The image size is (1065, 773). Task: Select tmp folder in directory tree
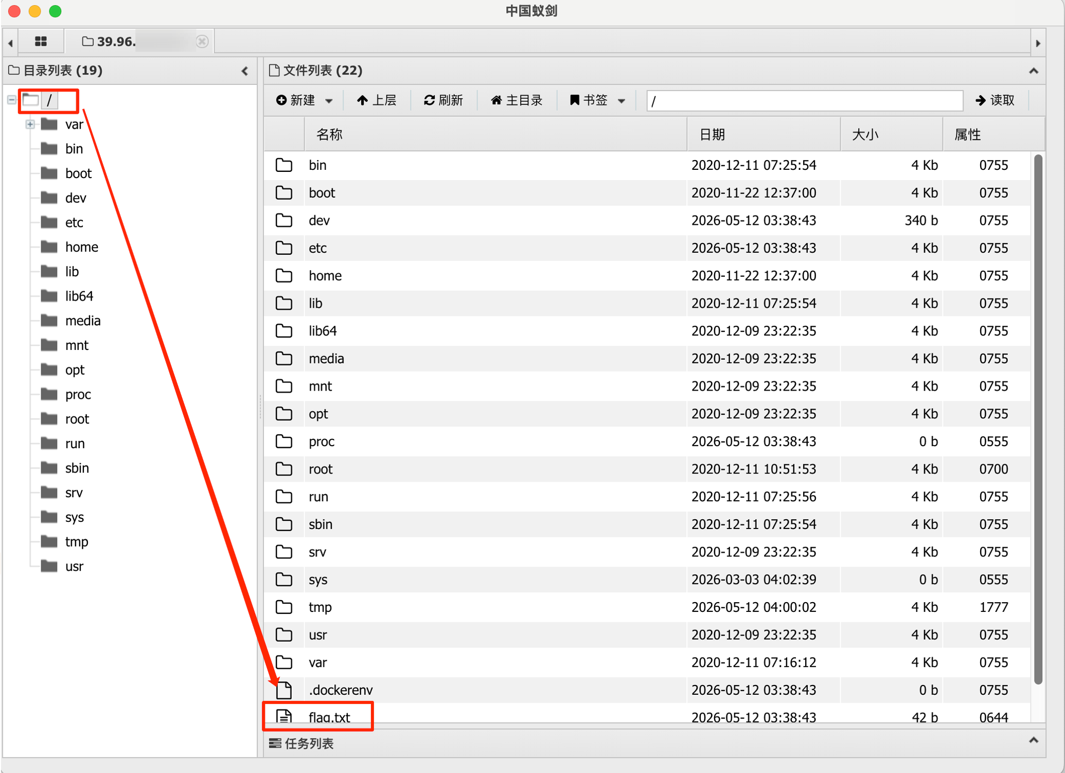[x=77, y=542]
